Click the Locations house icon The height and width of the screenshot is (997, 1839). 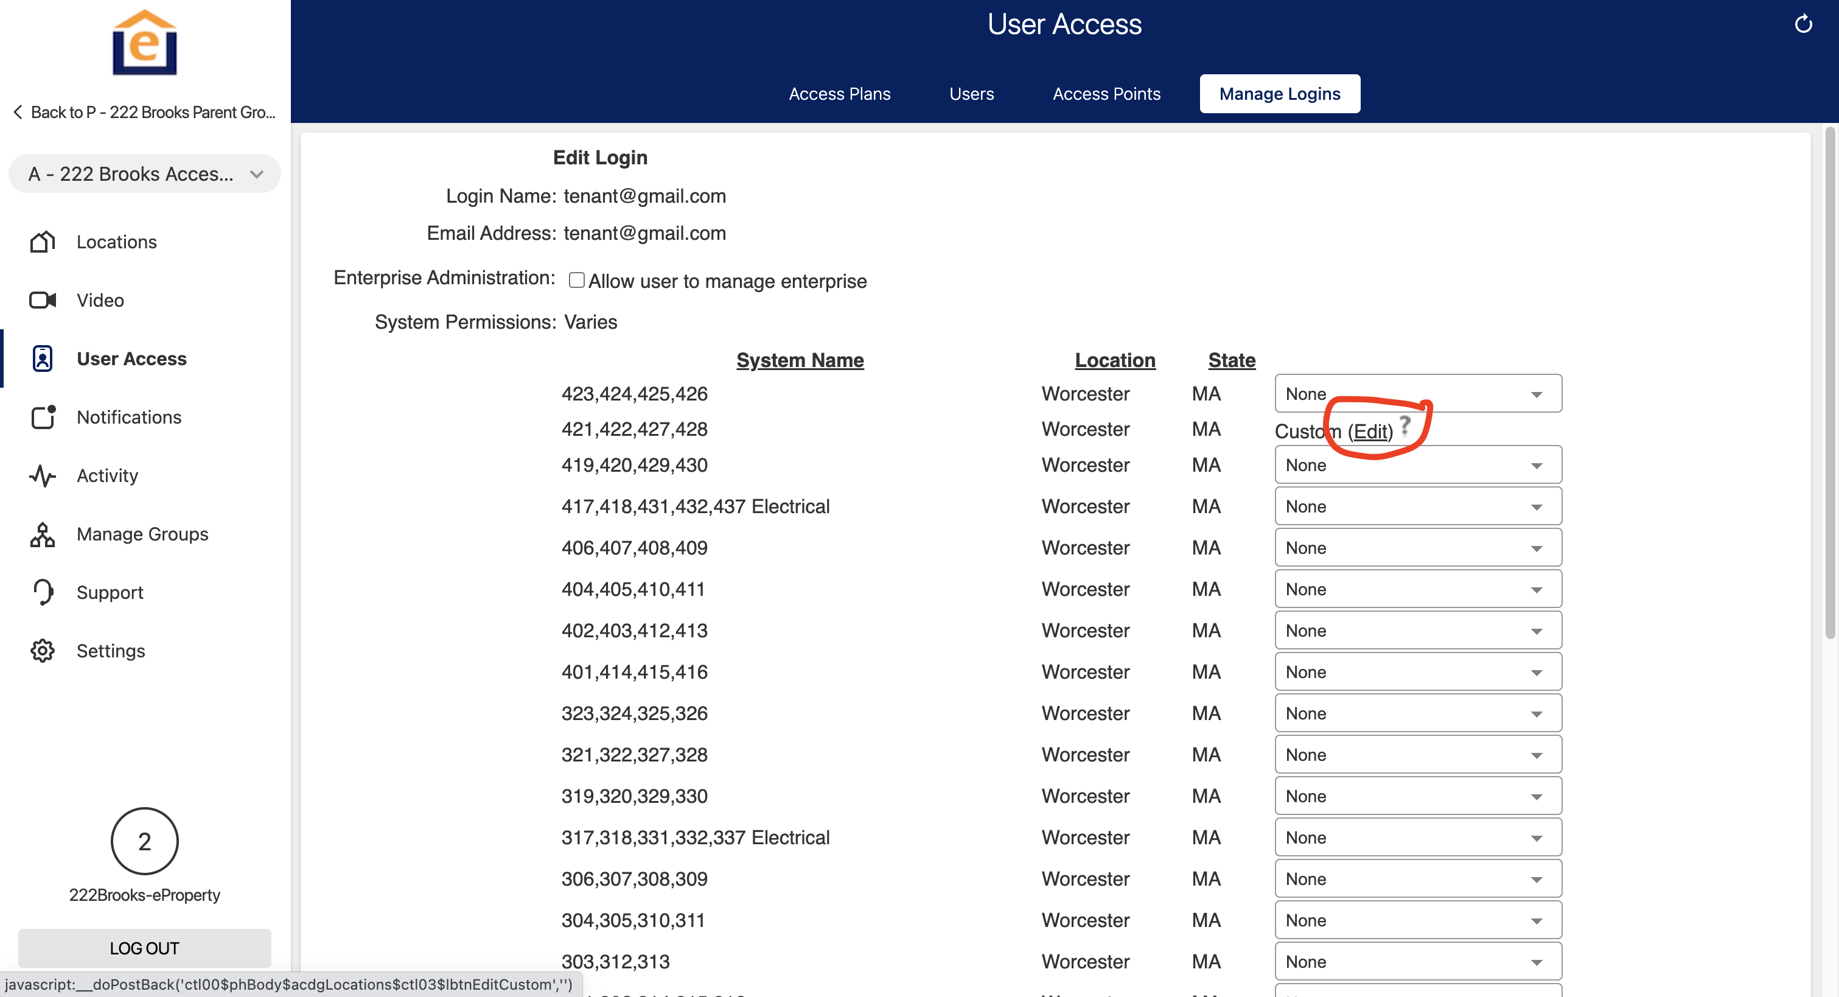42,242
